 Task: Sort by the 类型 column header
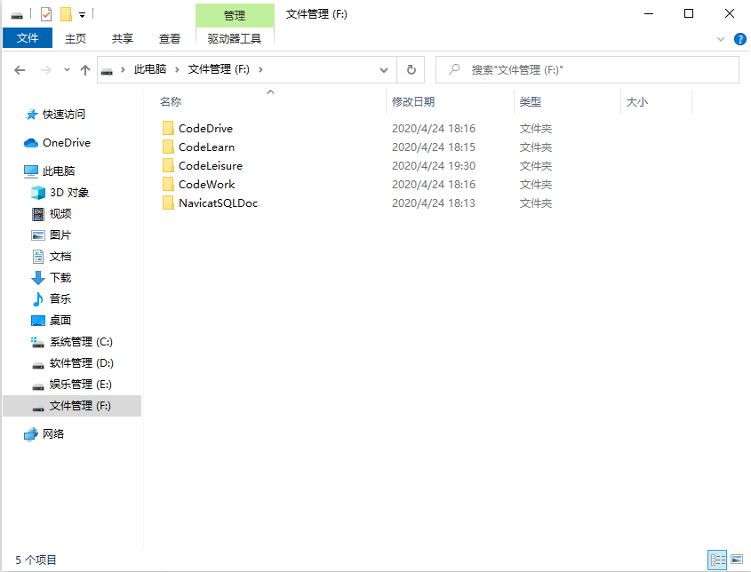[x=531, y=101]
